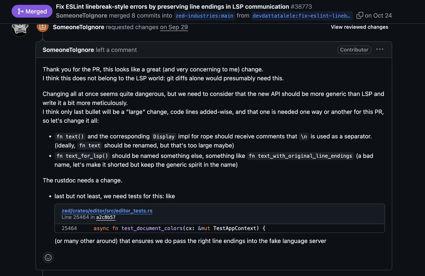The height and width of the screenshot is (276, 425).
Task: Open the zed-industries:main base branch
Action: point(204,16)
